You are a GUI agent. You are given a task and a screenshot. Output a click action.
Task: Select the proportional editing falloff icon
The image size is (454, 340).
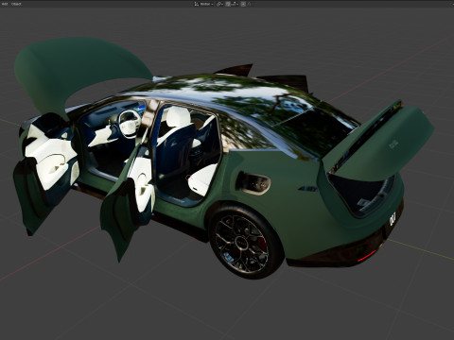click(x=249, y=4)
